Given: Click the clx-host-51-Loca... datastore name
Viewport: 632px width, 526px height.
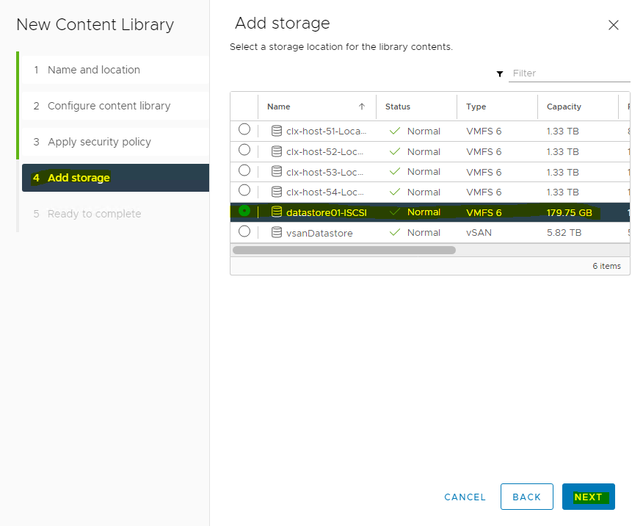Looking at the screenshot, I should (x=326, y=131).
